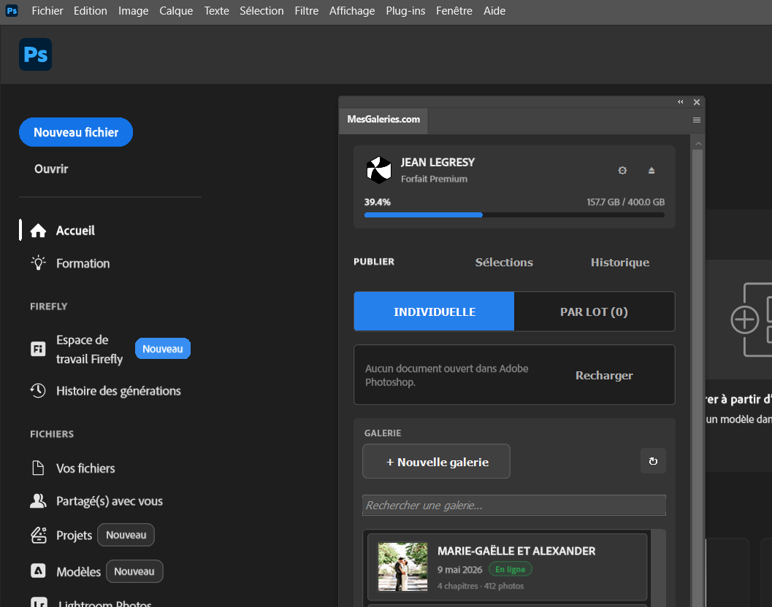
Task: Open Partagé(s) avec vous
Action: click(x=110, y=500)
